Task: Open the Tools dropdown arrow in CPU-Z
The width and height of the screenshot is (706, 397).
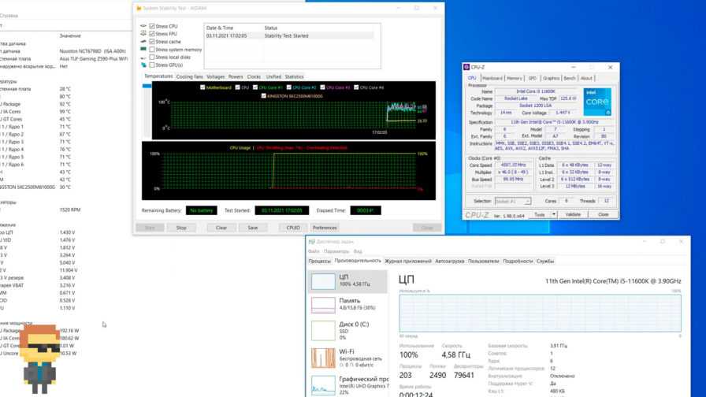Action: [x=552, y=214]
